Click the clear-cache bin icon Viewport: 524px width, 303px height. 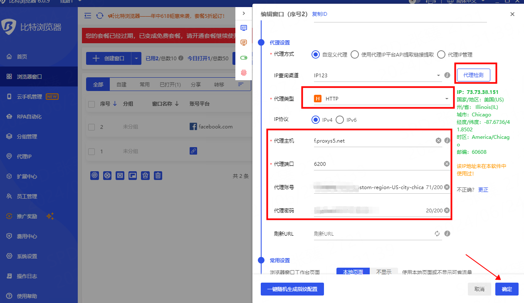[x=145, y=175]
